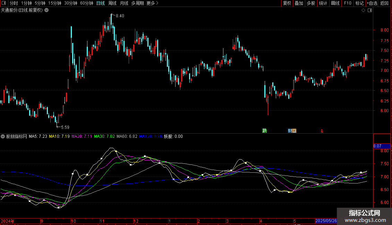This screenshot has width=392, height=225.
Task: Click the 标记 mark button
Action: click(359, 3)
